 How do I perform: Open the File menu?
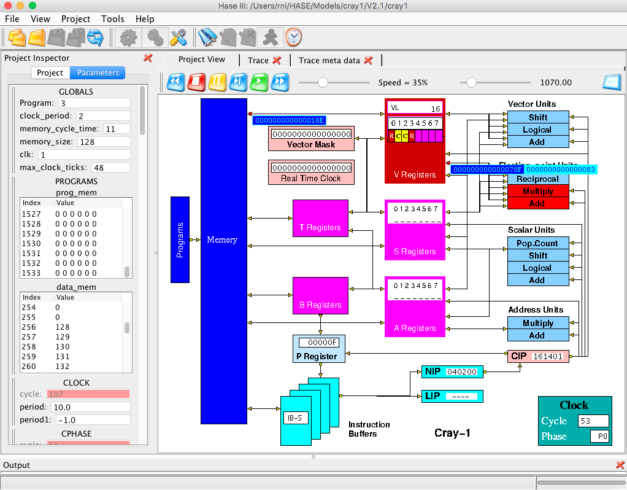(x=12, y=19)
